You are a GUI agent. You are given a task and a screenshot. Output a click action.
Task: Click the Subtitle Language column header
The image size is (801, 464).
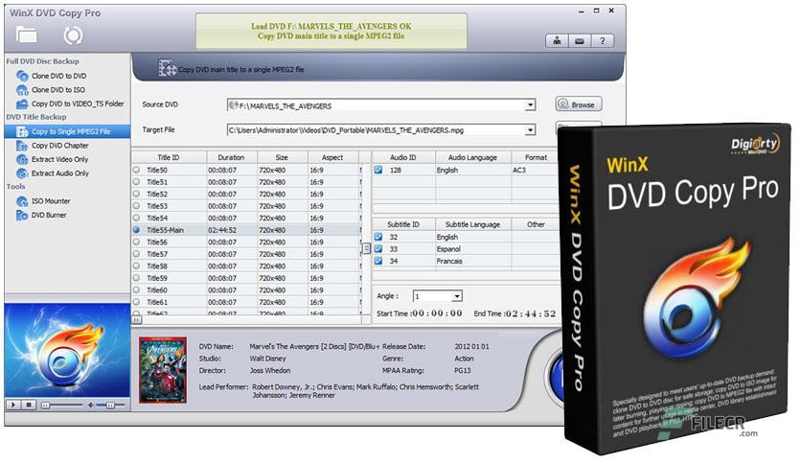[472, 224]
